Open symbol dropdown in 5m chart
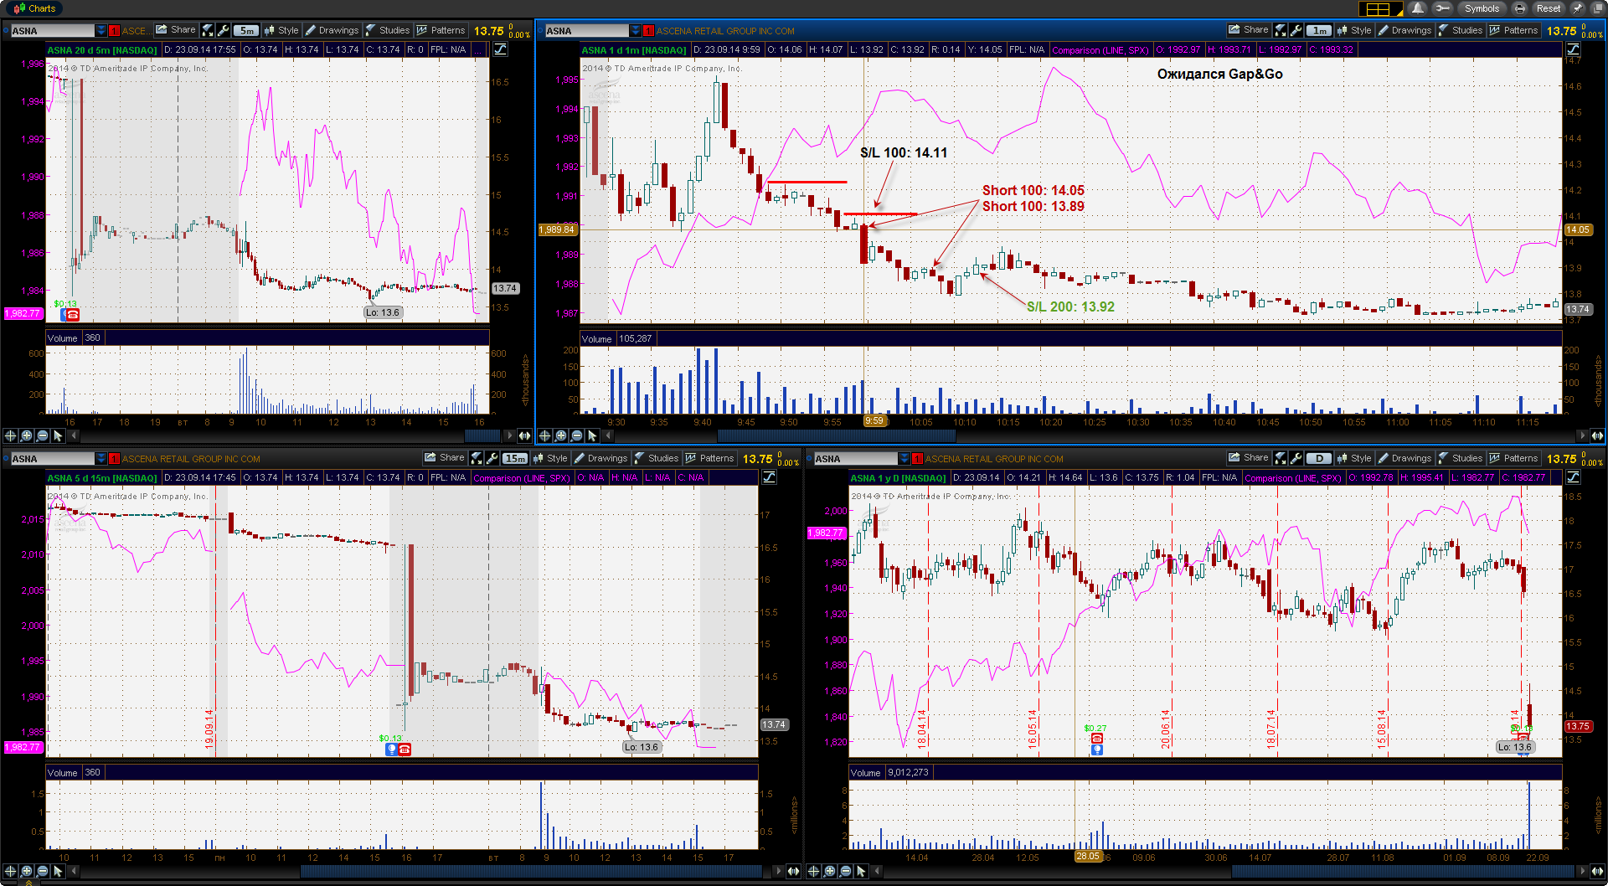 pyautogui.click(x=101, y=30)
